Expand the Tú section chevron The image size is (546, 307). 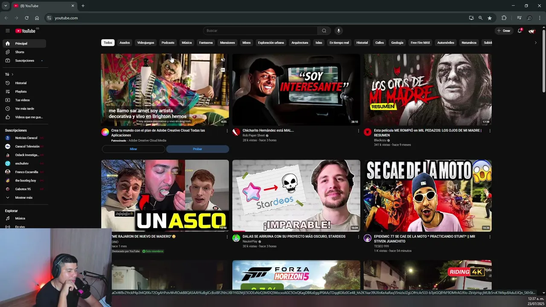(x=12, y=75)
